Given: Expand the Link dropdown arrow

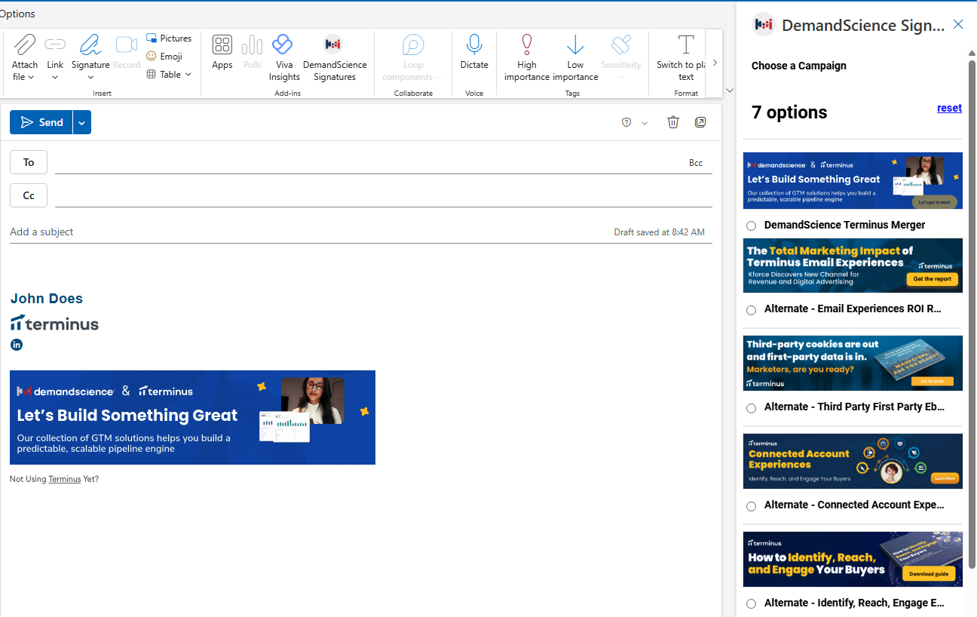Looking at the screenshot, I should [x=55, y=78].
